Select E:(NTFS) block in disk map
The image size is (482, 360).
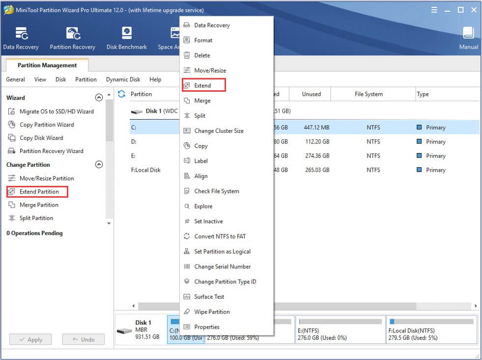tap(340, 330)
